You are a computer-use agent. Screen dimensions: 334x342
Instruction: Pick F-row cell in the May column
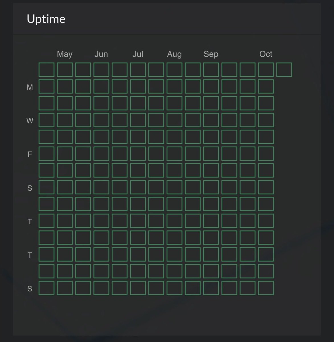pyautogui.click(x=65, y=154)
